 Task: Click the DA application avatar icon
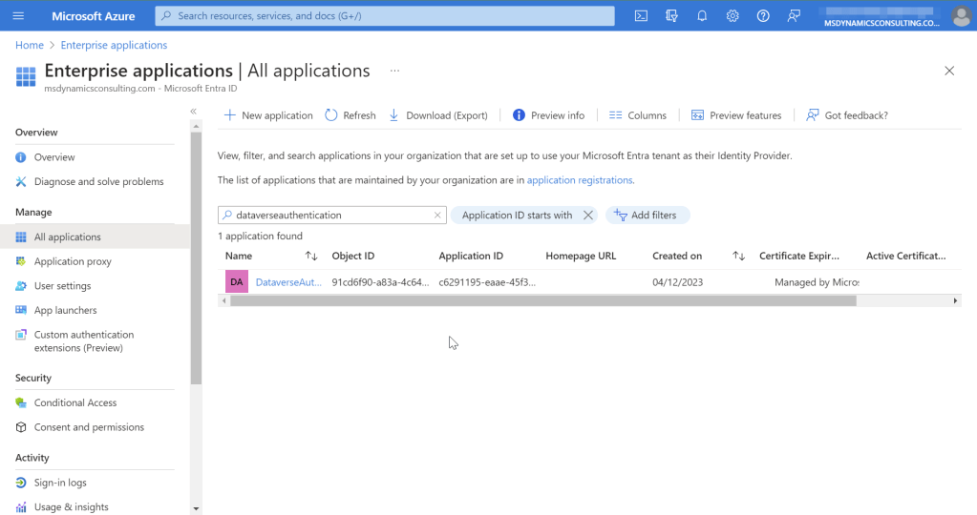236,282
